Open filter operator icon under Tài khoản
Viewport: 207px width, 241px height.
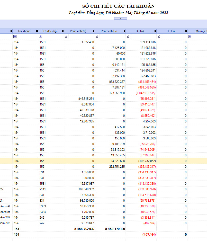[15, 36]
